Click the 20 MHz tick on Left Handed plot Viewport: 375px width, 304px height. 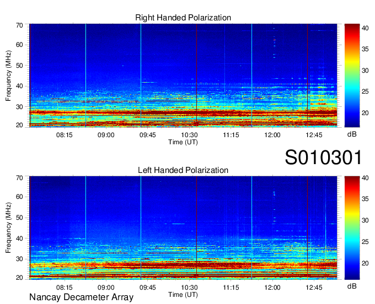coord(19,278)
